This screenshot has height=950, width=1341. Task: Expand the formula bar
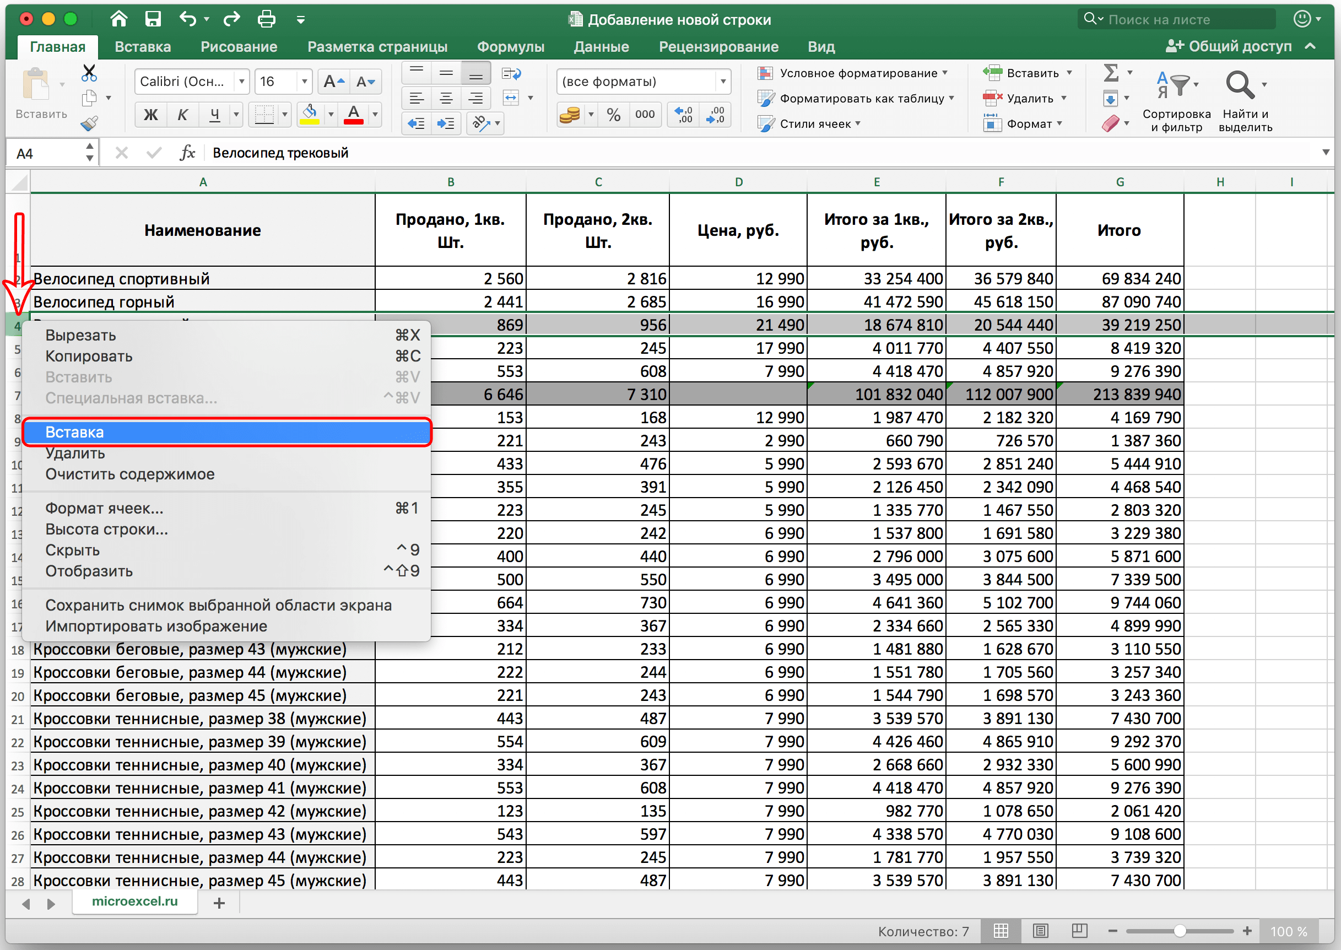point(1325,153)
